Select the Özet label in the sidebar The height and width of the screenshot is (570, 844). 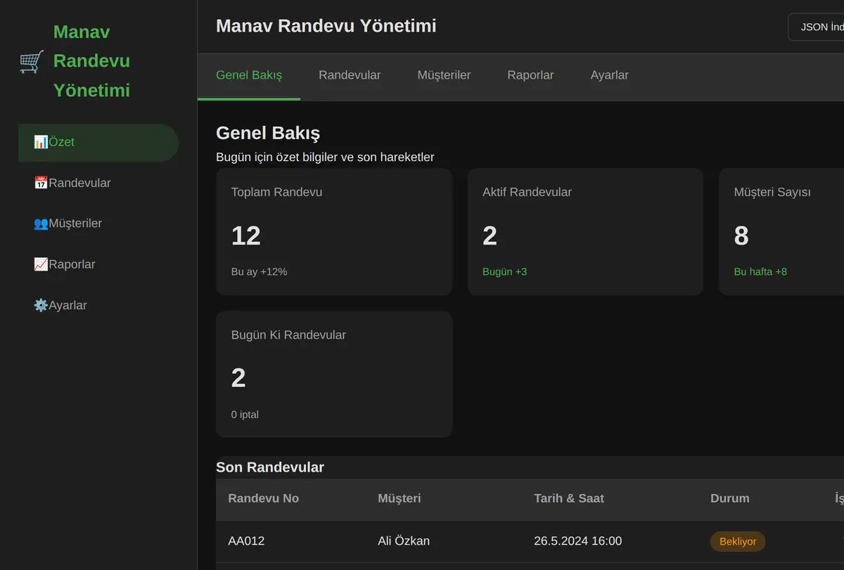pos(62,142)
